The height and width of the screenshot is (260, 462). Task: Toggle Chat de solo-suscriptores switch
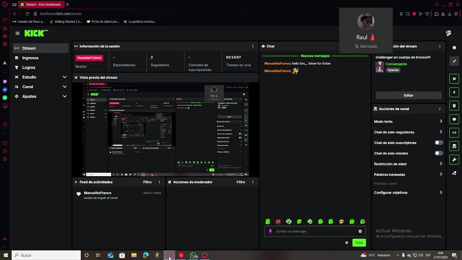(439, 143)
